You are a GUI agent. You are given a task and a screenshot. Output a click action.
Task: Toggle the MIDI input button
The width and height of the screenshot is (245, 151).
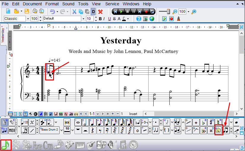click(x=12, y=130)
